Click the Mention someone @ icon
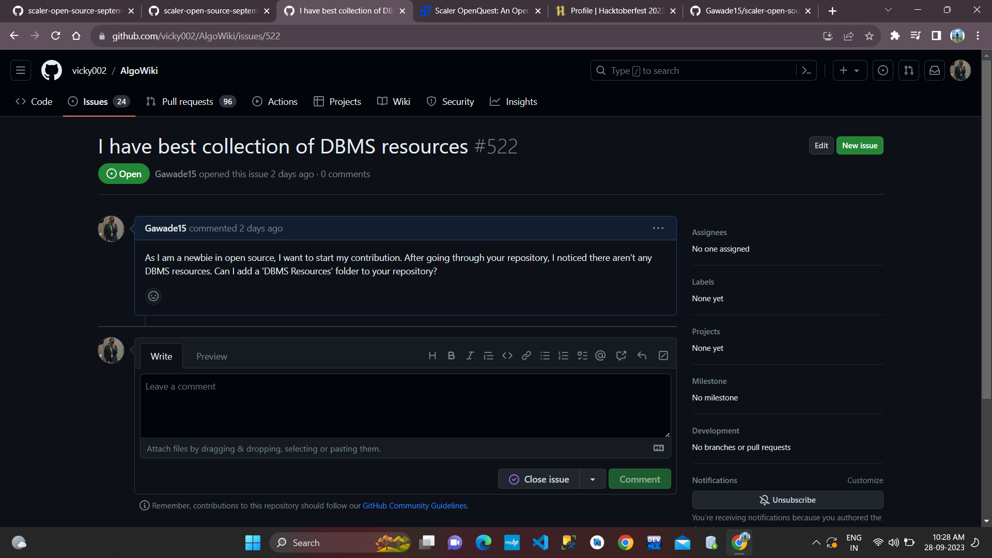Image resolution: width=992 pixels, height=558 pixels. (600, 355)
